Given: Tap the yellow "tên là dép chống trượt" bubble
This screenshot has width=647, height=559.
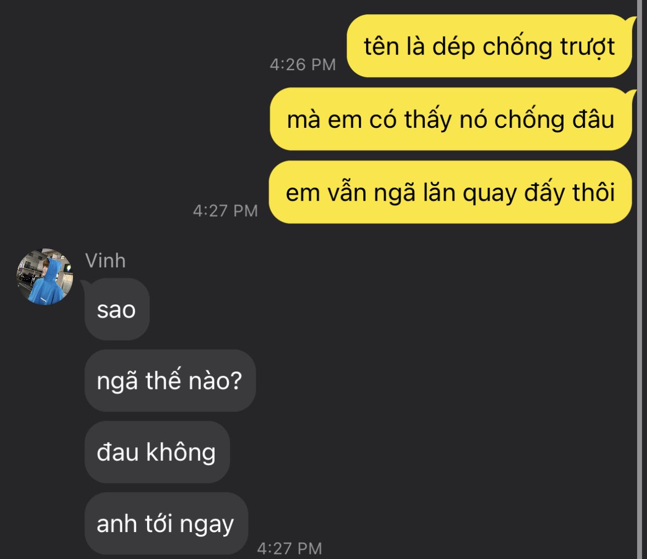Looking at the screenshot, I should (490, 46).
